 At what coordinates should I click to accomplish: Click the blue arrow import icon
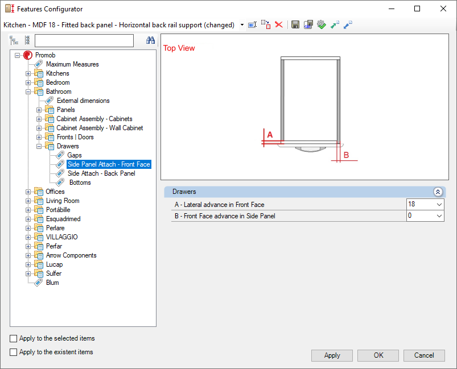point(348,25)
